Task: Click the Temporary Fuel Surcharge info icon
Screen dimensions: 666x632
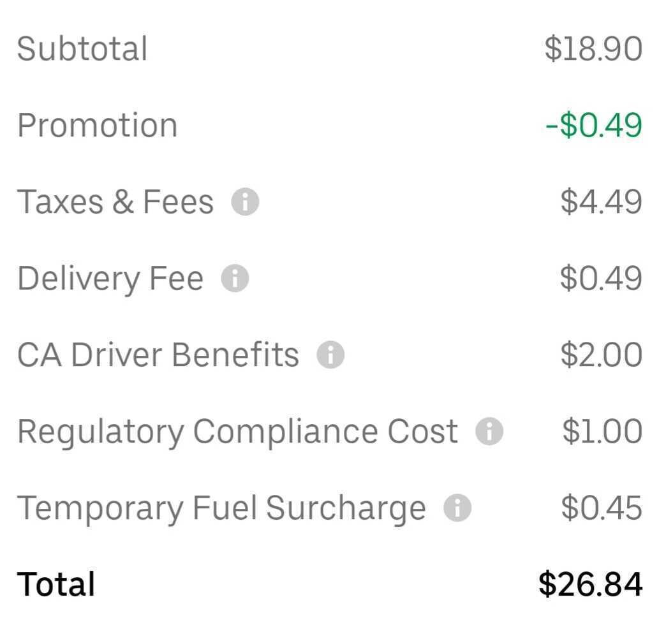Action: (x=457, y=508)
